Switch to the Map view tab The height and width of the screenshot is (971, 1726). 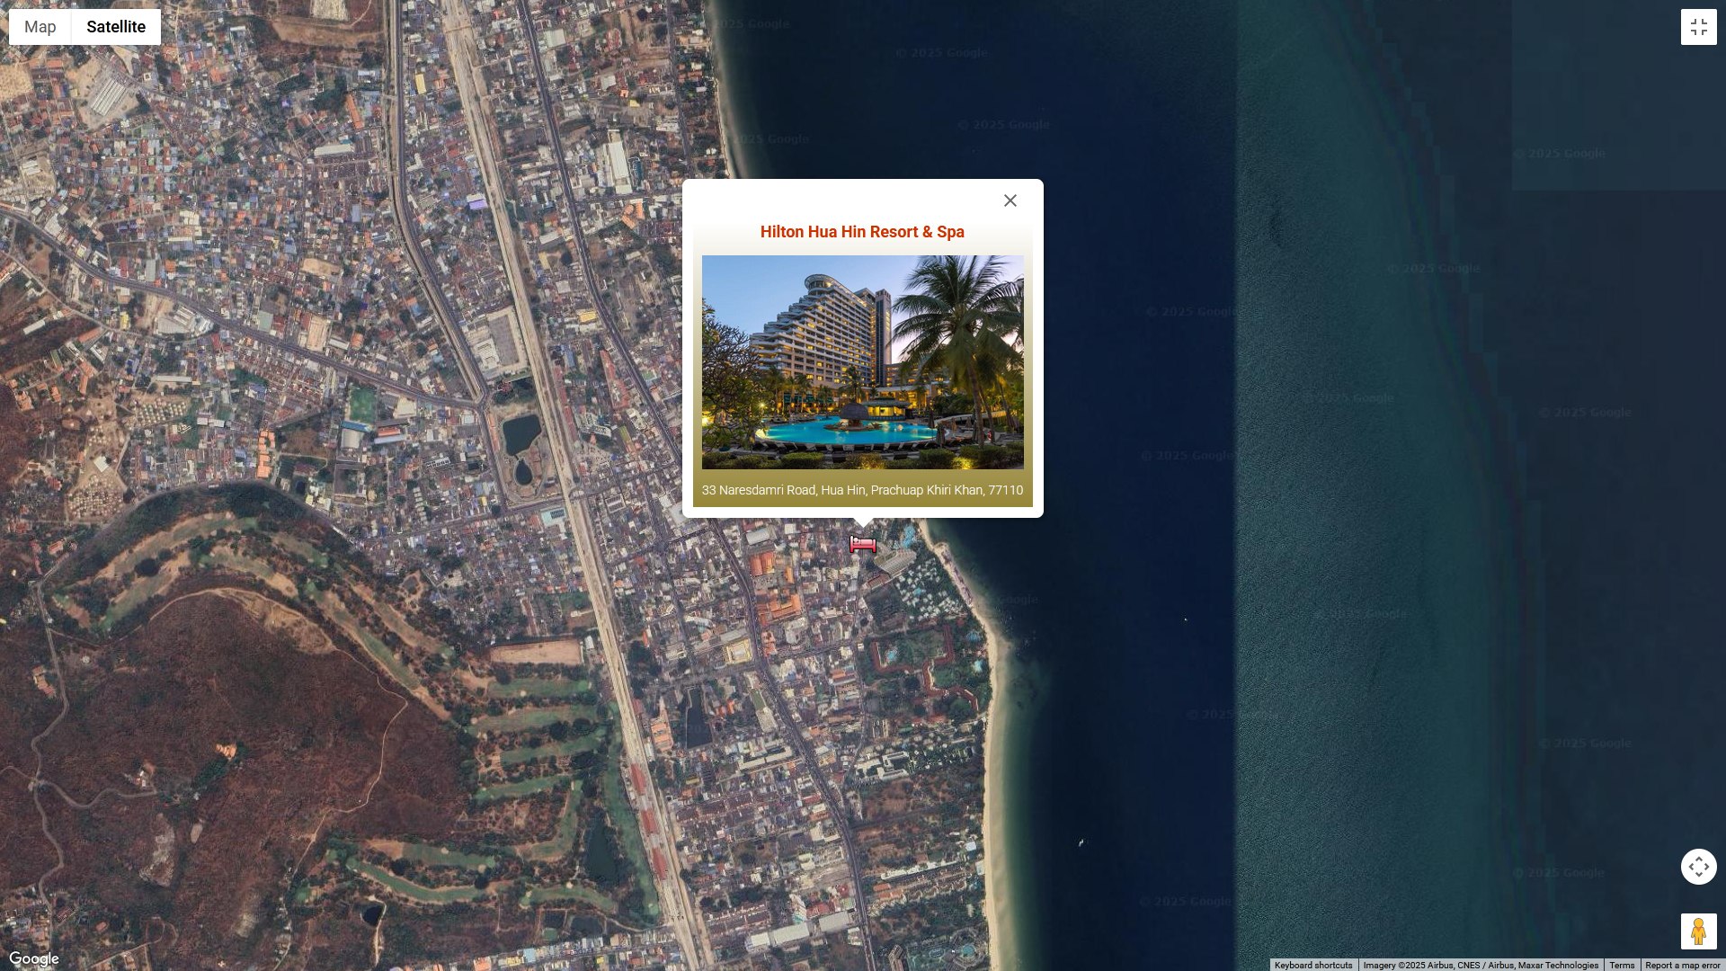(40, 27)
